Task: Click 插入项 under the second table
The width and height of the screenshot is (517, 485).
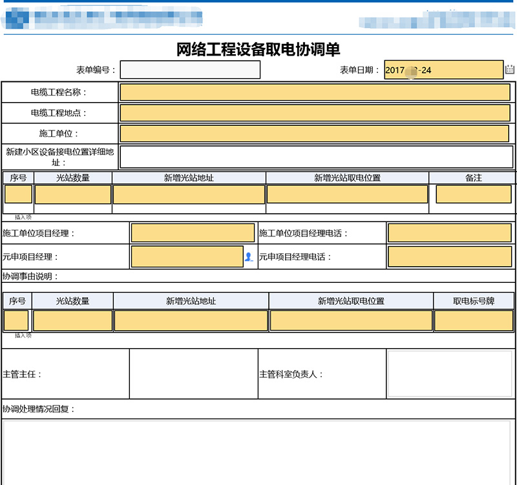Action: coord(23,335)
